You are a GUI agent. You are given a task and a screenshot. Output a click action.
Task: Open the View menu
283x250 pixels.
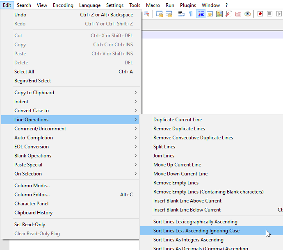click(x=42, y=5)
